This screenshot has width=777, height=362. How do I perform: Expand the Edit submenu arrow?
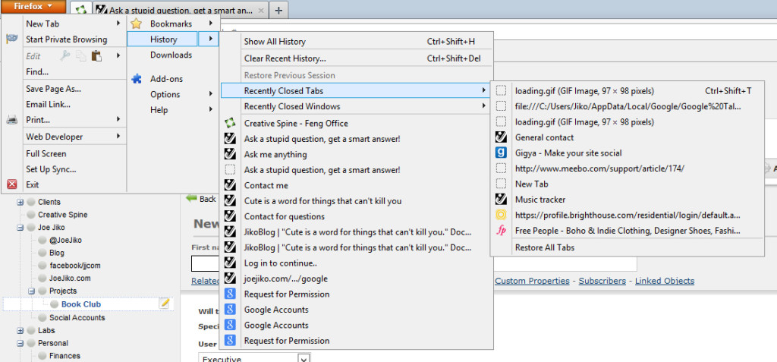coord(118,55)
